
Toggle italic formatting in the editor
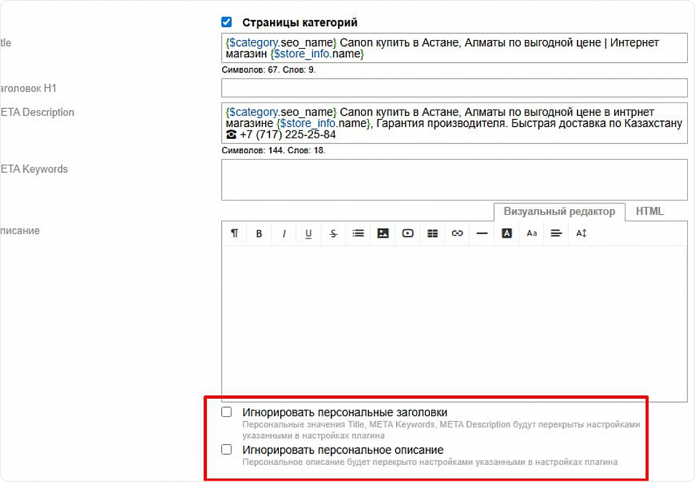pos(284,233)
